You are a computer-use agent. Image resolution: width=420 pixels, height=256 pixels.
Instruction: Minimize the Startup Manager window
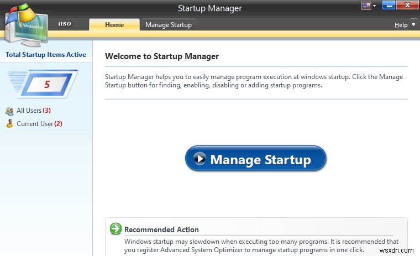[x=387, y=6]
